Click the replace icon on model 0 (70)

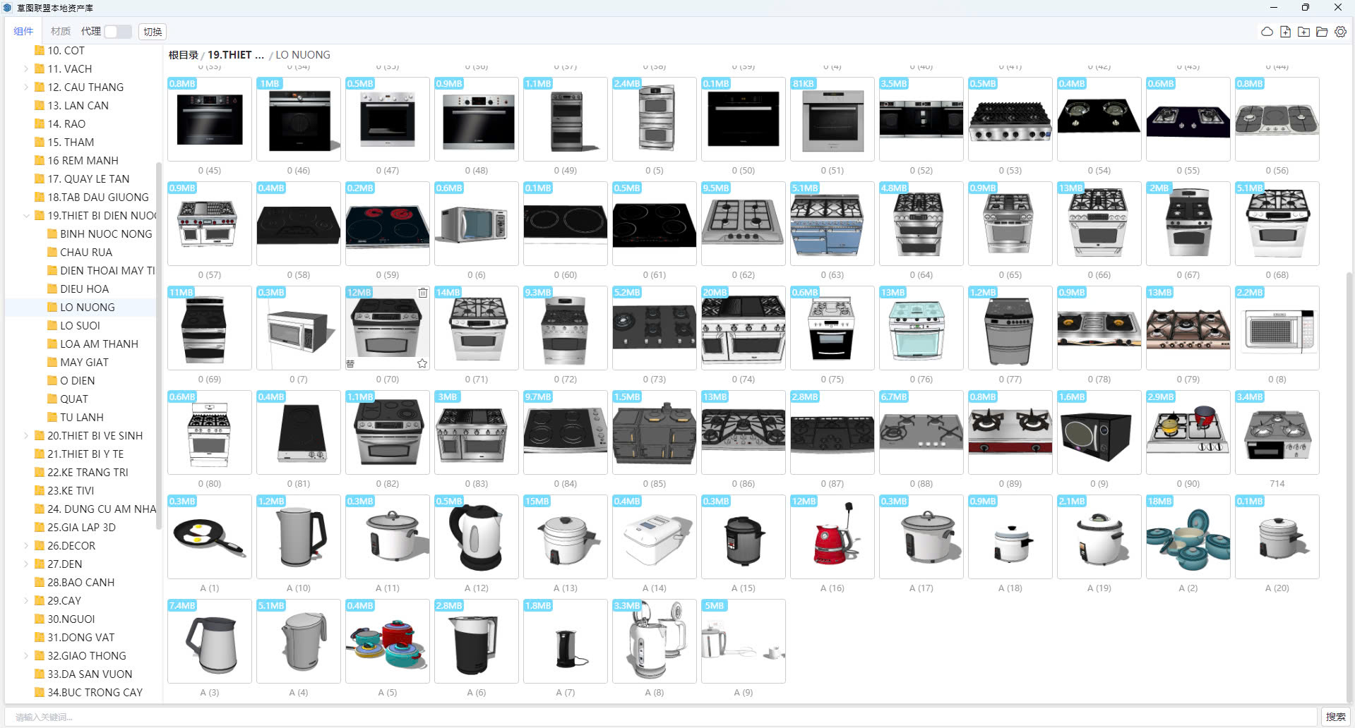click(x=350, y=363)
